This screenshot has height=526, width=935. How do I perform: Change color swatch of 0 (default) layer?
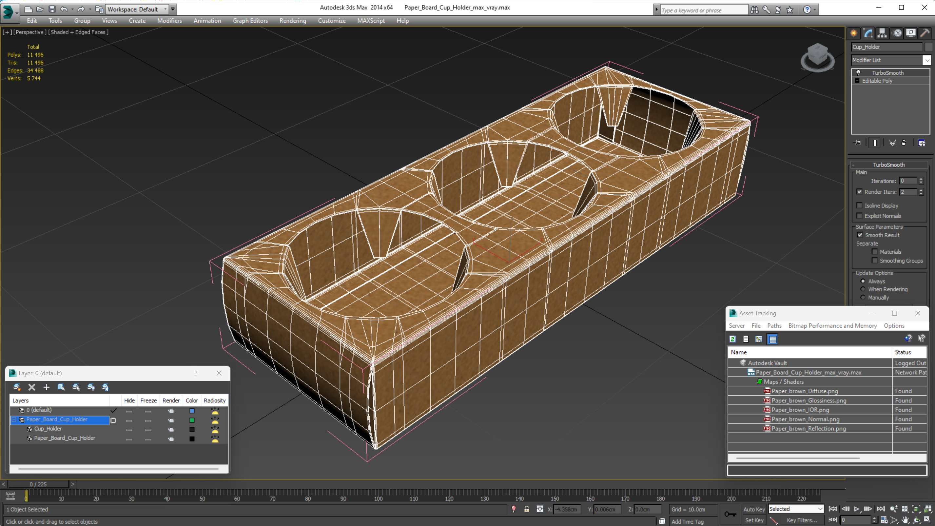pyautogui.click(x=192, y=411)
